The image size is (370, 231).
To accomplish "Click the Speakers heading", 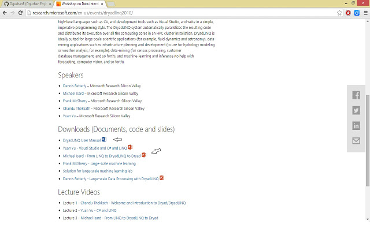I will tap(71, 75).
